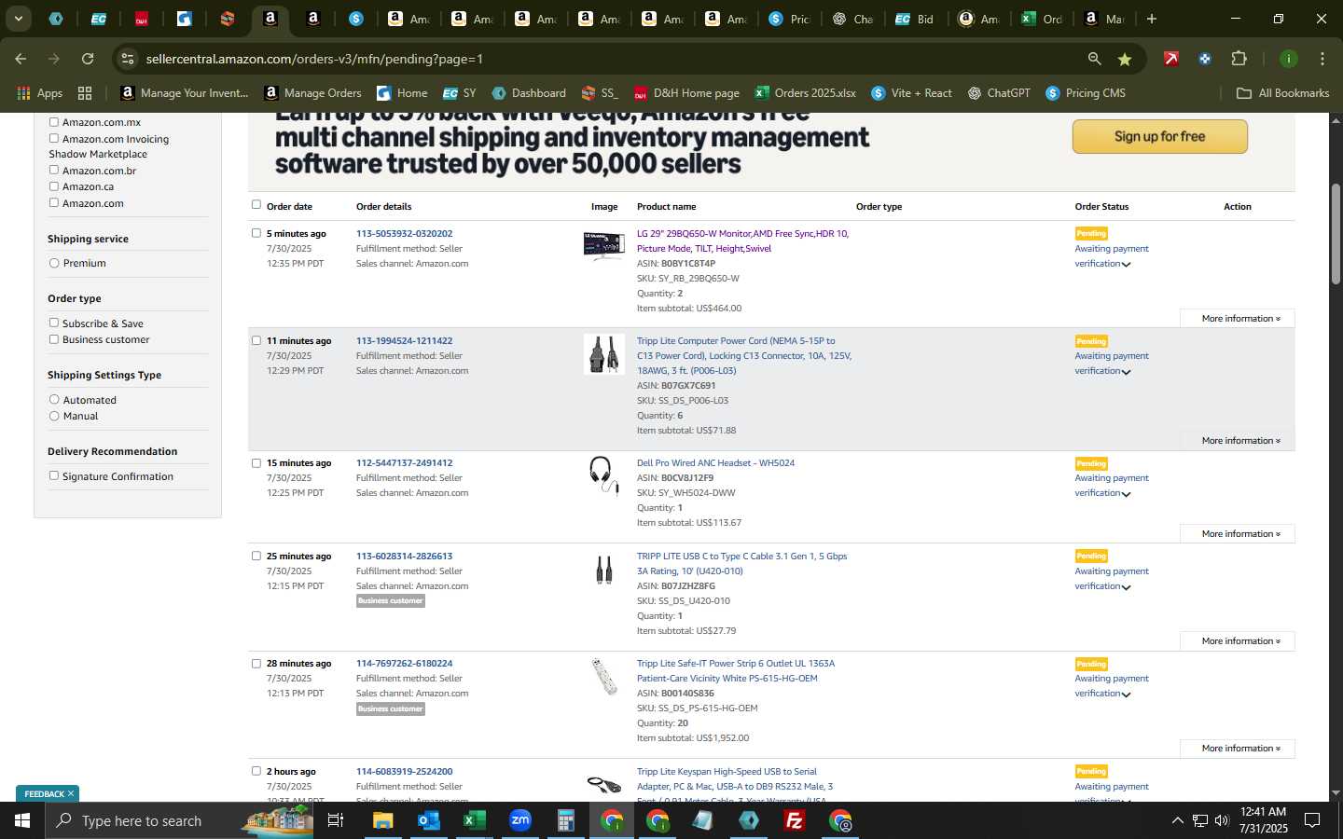Open the notification center icon
Screen dimensions: 1343x839
1312,820
